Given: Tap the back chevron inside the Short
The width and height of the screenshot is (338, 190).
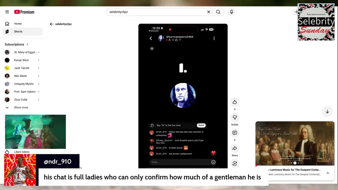Looking at the screenshot, I should click(x=151, y=38).
